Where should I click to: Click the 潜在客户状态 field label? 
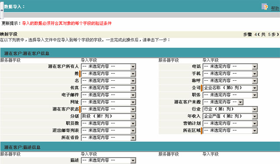tap(66, 109)
